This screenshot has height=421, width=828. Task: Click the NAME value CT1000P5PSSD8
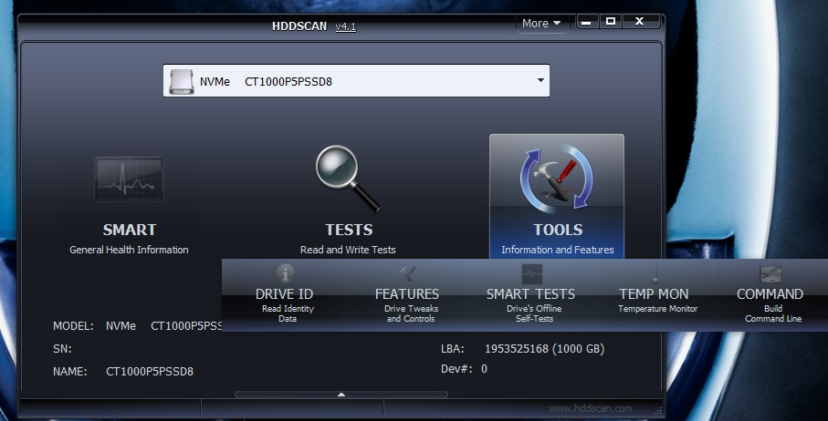pyautogui.click(x=150, y=372)
